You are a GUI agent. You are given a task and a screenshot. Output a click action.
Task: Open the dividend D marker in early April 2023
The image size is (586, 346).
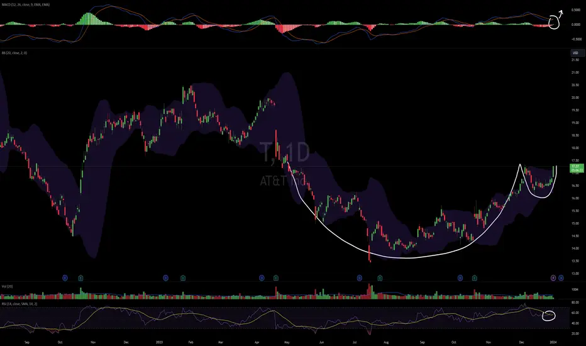pos(262,278)
